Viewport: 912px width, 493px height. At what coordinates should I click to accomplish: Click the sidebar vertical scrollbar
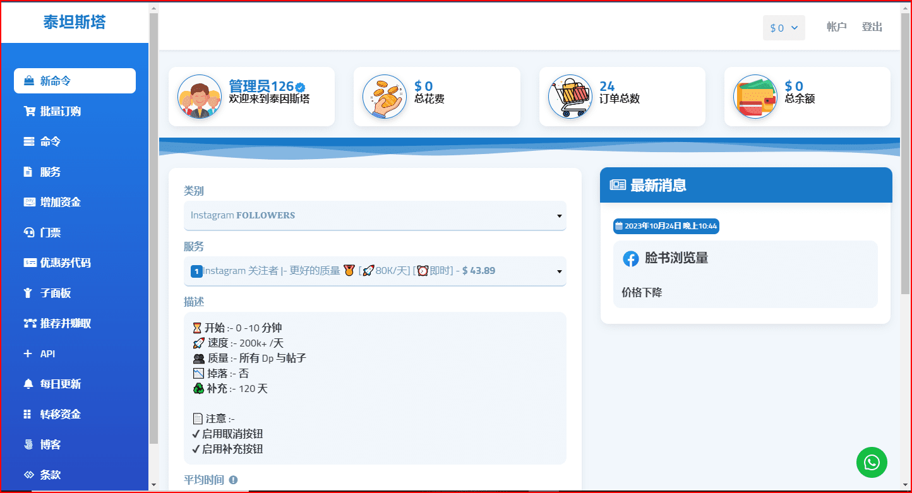(x=153, y=227)
